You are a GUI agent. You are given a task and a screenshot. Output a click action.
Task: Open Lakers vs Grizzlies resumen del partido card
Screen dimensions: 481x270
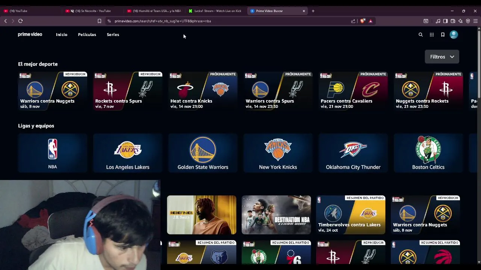click(x=202, y=252)
